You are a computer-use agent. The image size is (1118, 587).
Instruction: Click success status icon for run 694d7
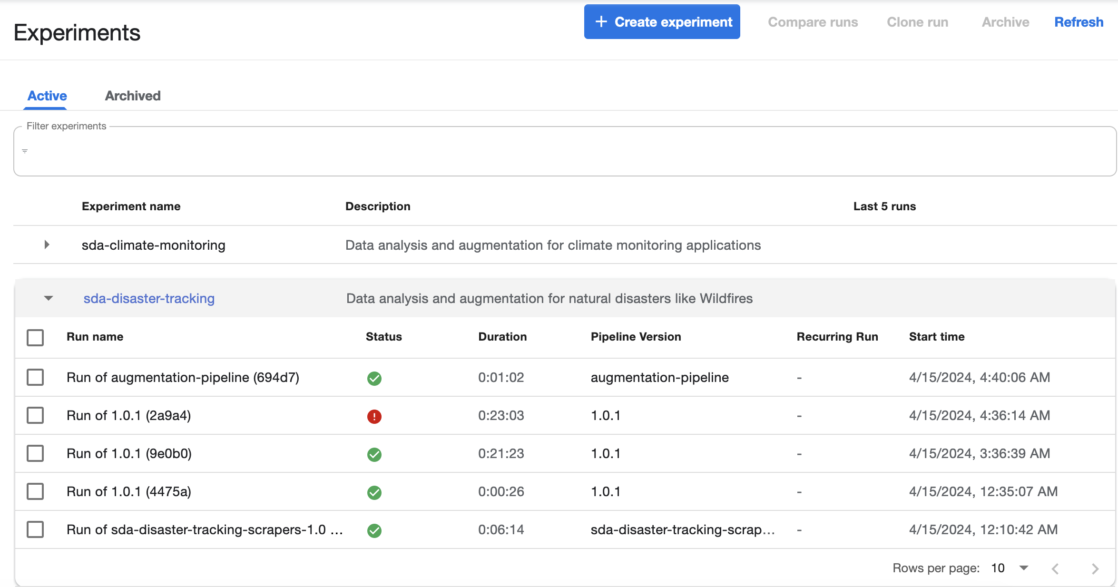coord(374,378)
